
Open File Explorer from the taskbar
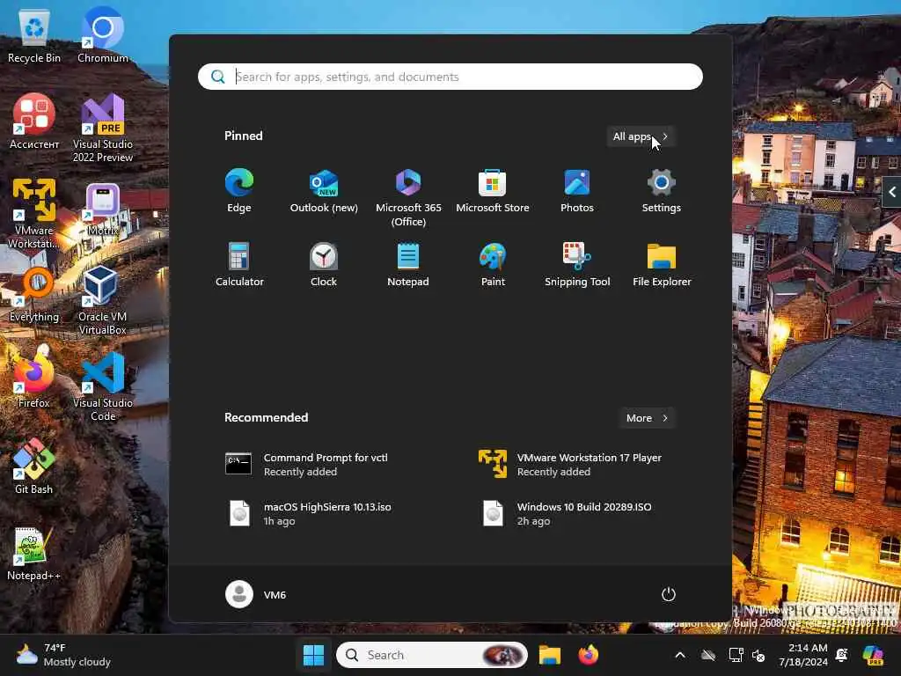tap(549, 655)
